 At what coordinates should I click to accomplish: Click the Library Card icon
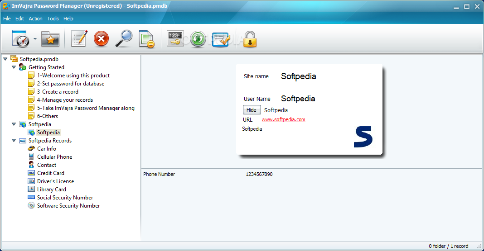pyautogui.click(x=31, y=189)
